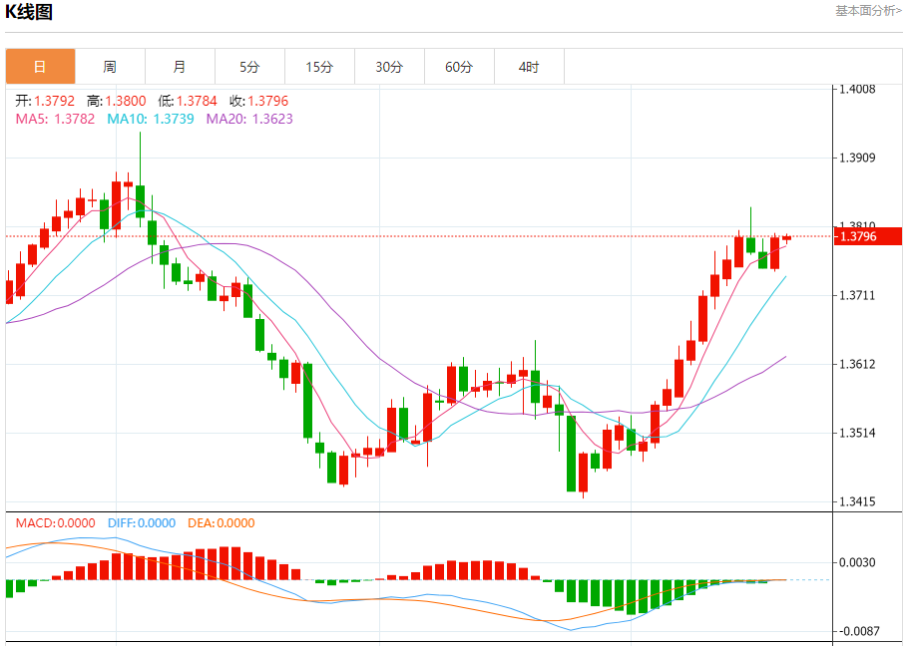Screen dimensions: 907x646
Task: Click the K线图 chart title
Action: coord(29,11)
